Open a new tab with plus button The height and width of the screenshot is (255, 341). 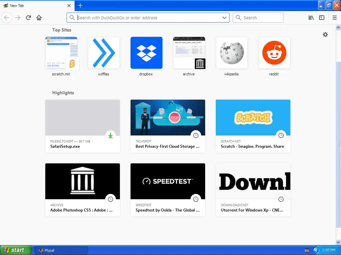click(x=80, y=5)
